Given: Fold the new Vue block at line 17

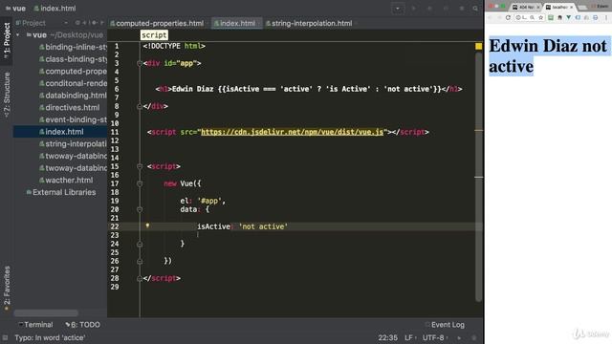Looking at the screenshot, I should 140,183.
